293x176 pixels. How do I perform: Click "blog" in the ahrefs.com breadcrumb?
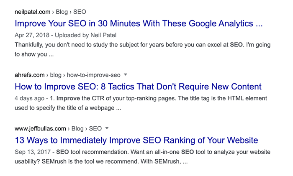pyautogui.click(x=56, y=75)
